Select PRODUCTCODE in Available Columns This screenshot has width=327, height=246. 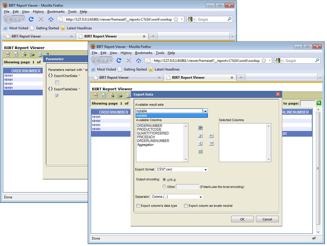point(149,130)
